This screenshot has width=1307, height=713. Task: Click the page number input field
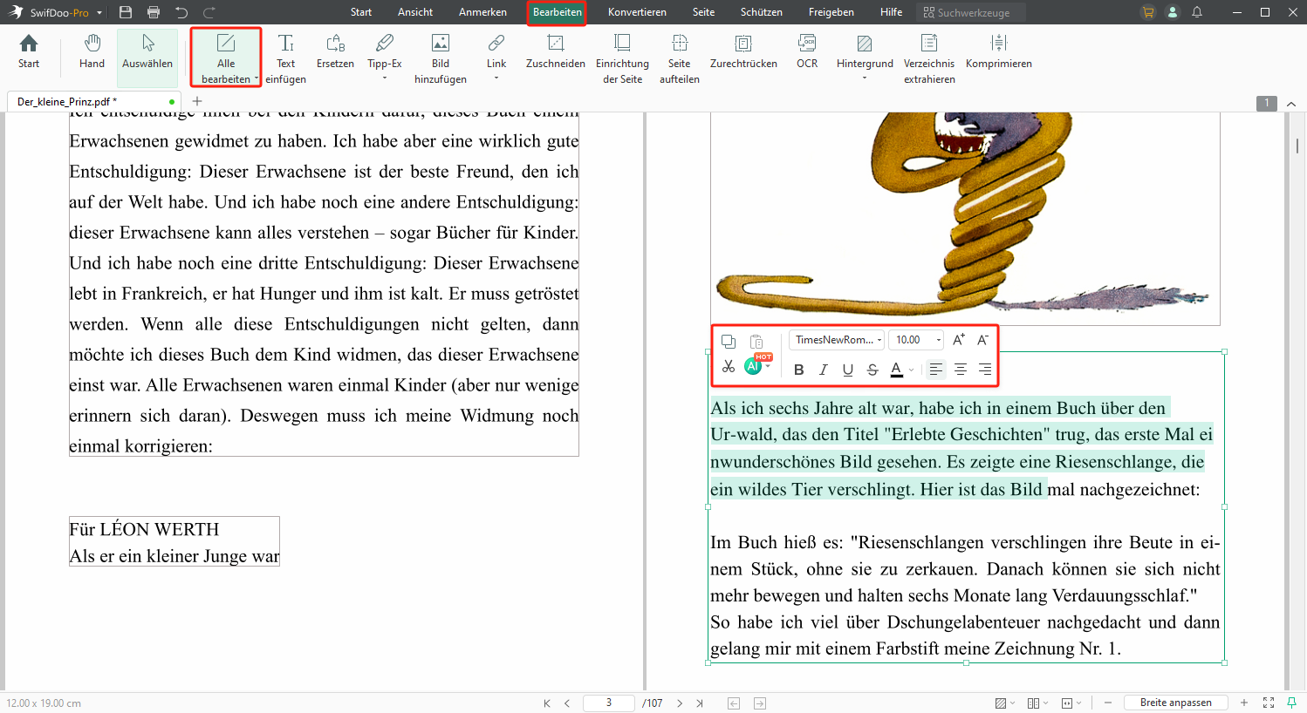coord(608,703)
